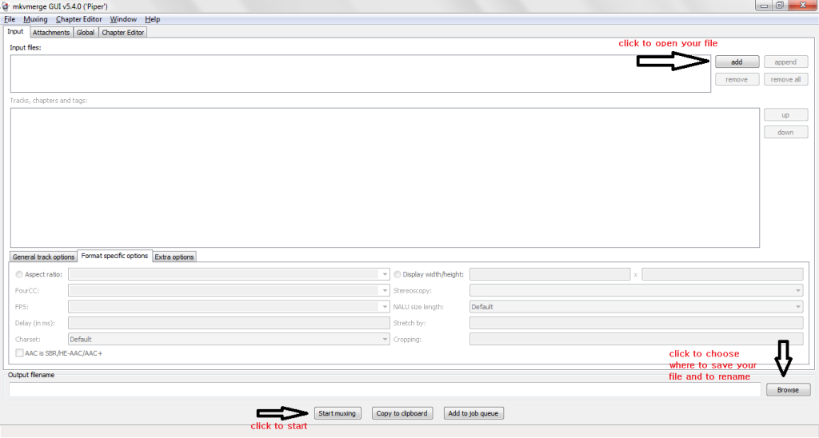
Task: Toggle AAC is SBR/HE-AAC/AAC+ checkbox
Action: (19, 353)
